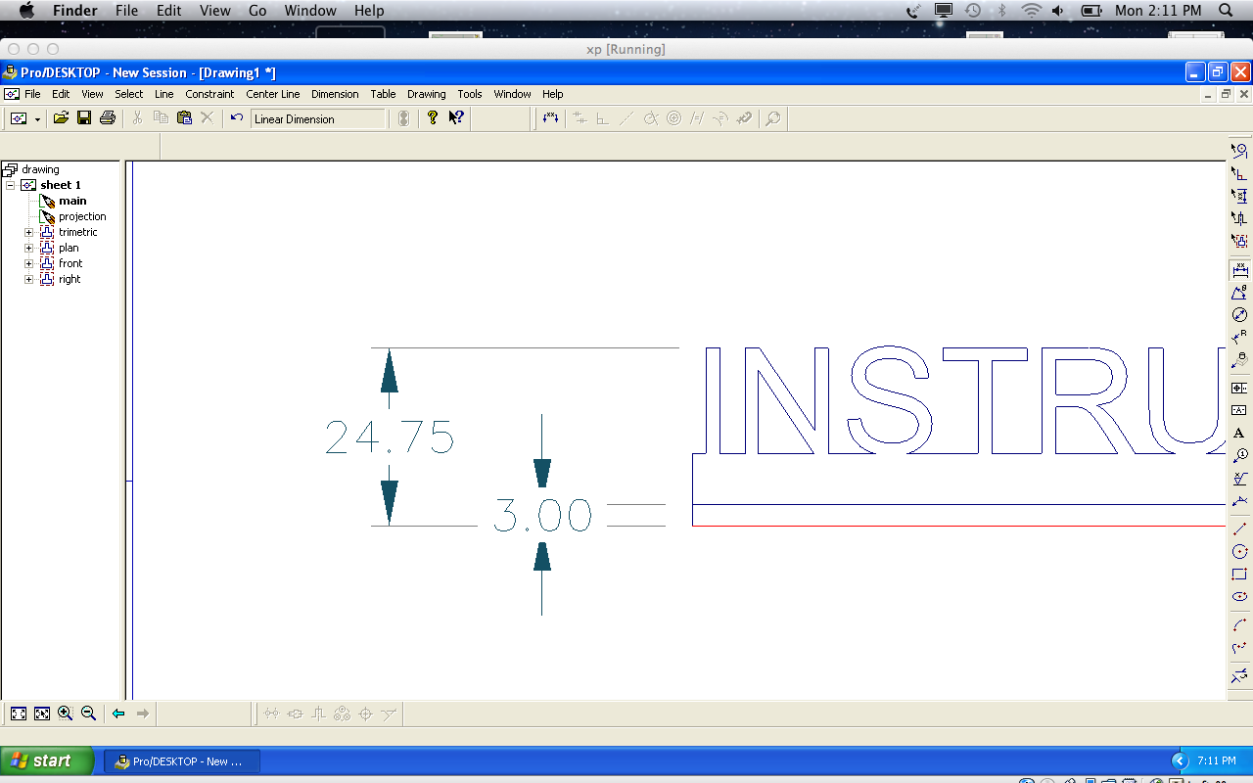Select the balloon callout tool
This screenshot has height=783, width=1253.
(x=1239, y=455)
